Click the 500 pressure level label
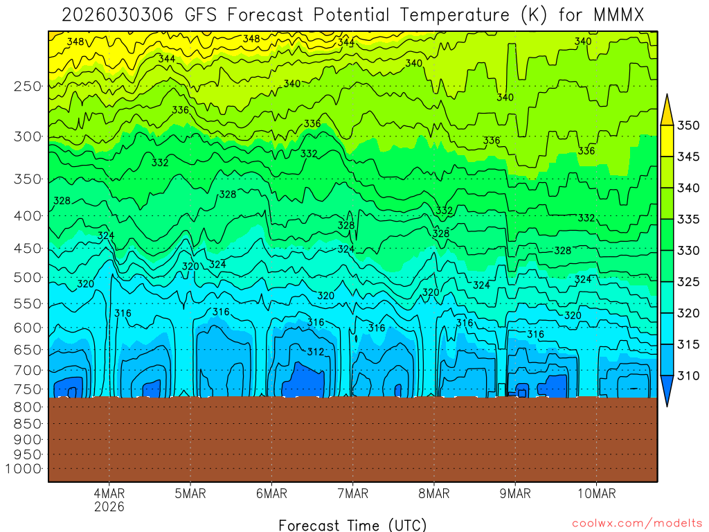 click(28, 277)
